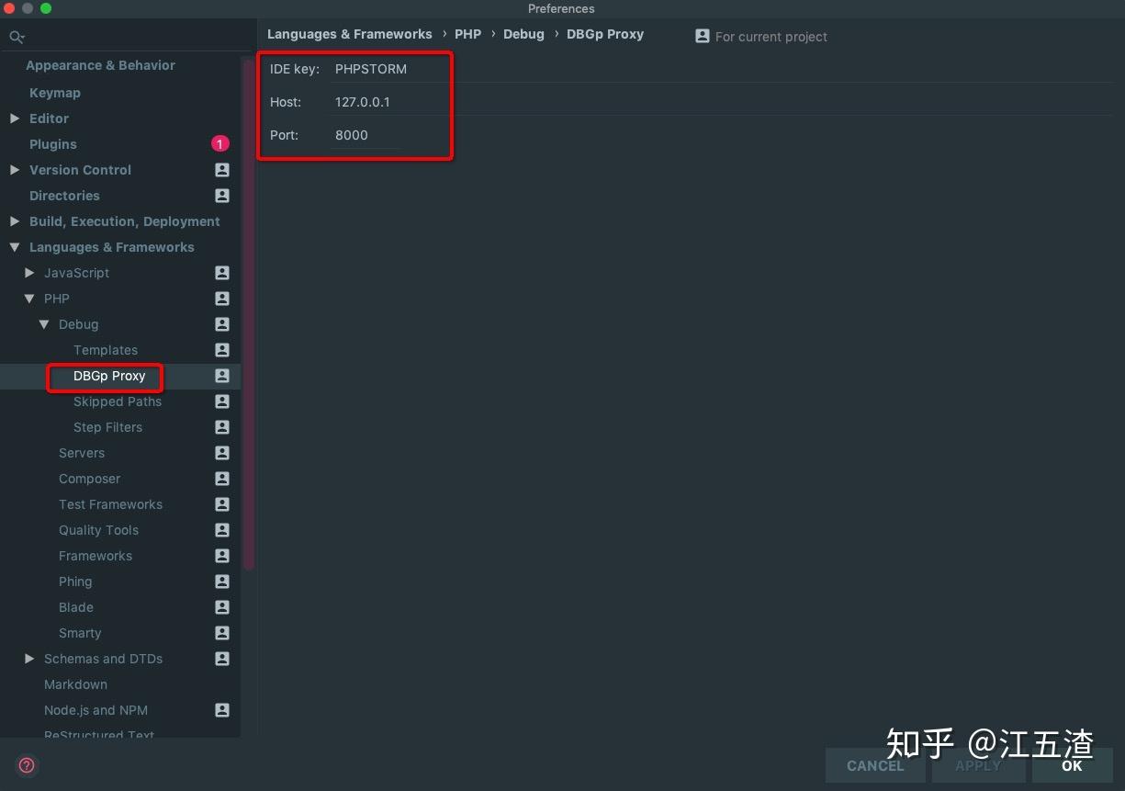Open the PHP breadcrumb in the header
The width and height of the screenshot is (1125, 791).
(467, 34)
